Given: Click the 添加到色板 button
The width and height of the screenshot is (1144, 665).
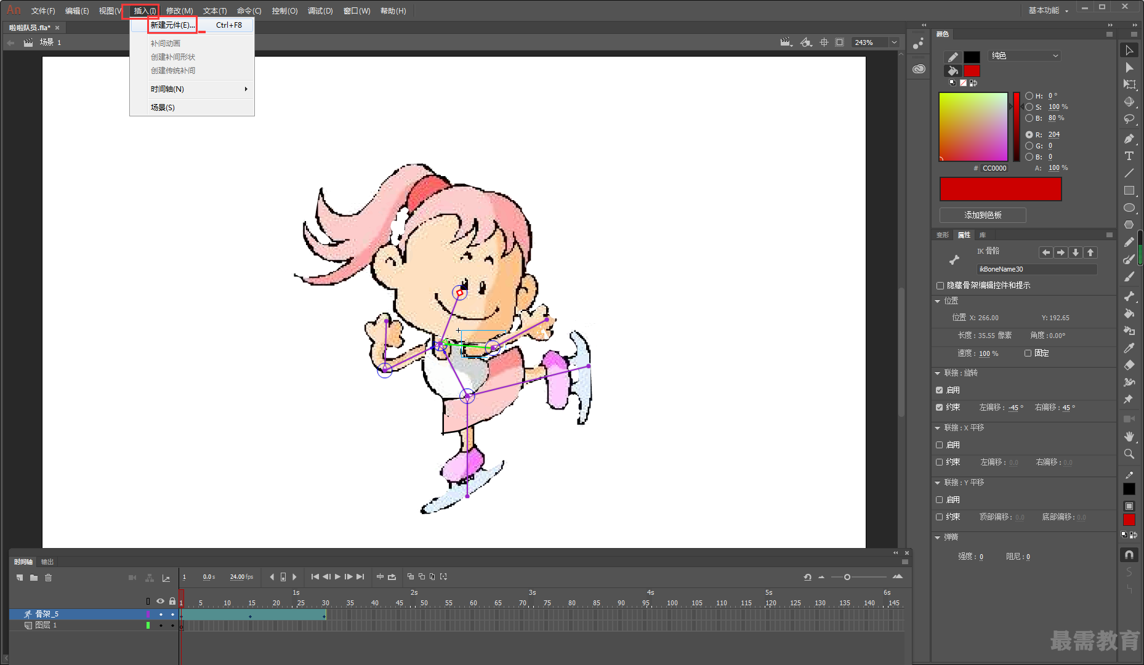Looking at the screenshot, I should pos(983,215).
